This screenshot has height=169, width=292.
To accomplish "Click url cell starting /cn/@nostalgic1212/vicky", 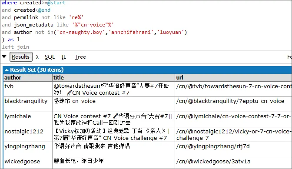I will [x=233, y=134].
